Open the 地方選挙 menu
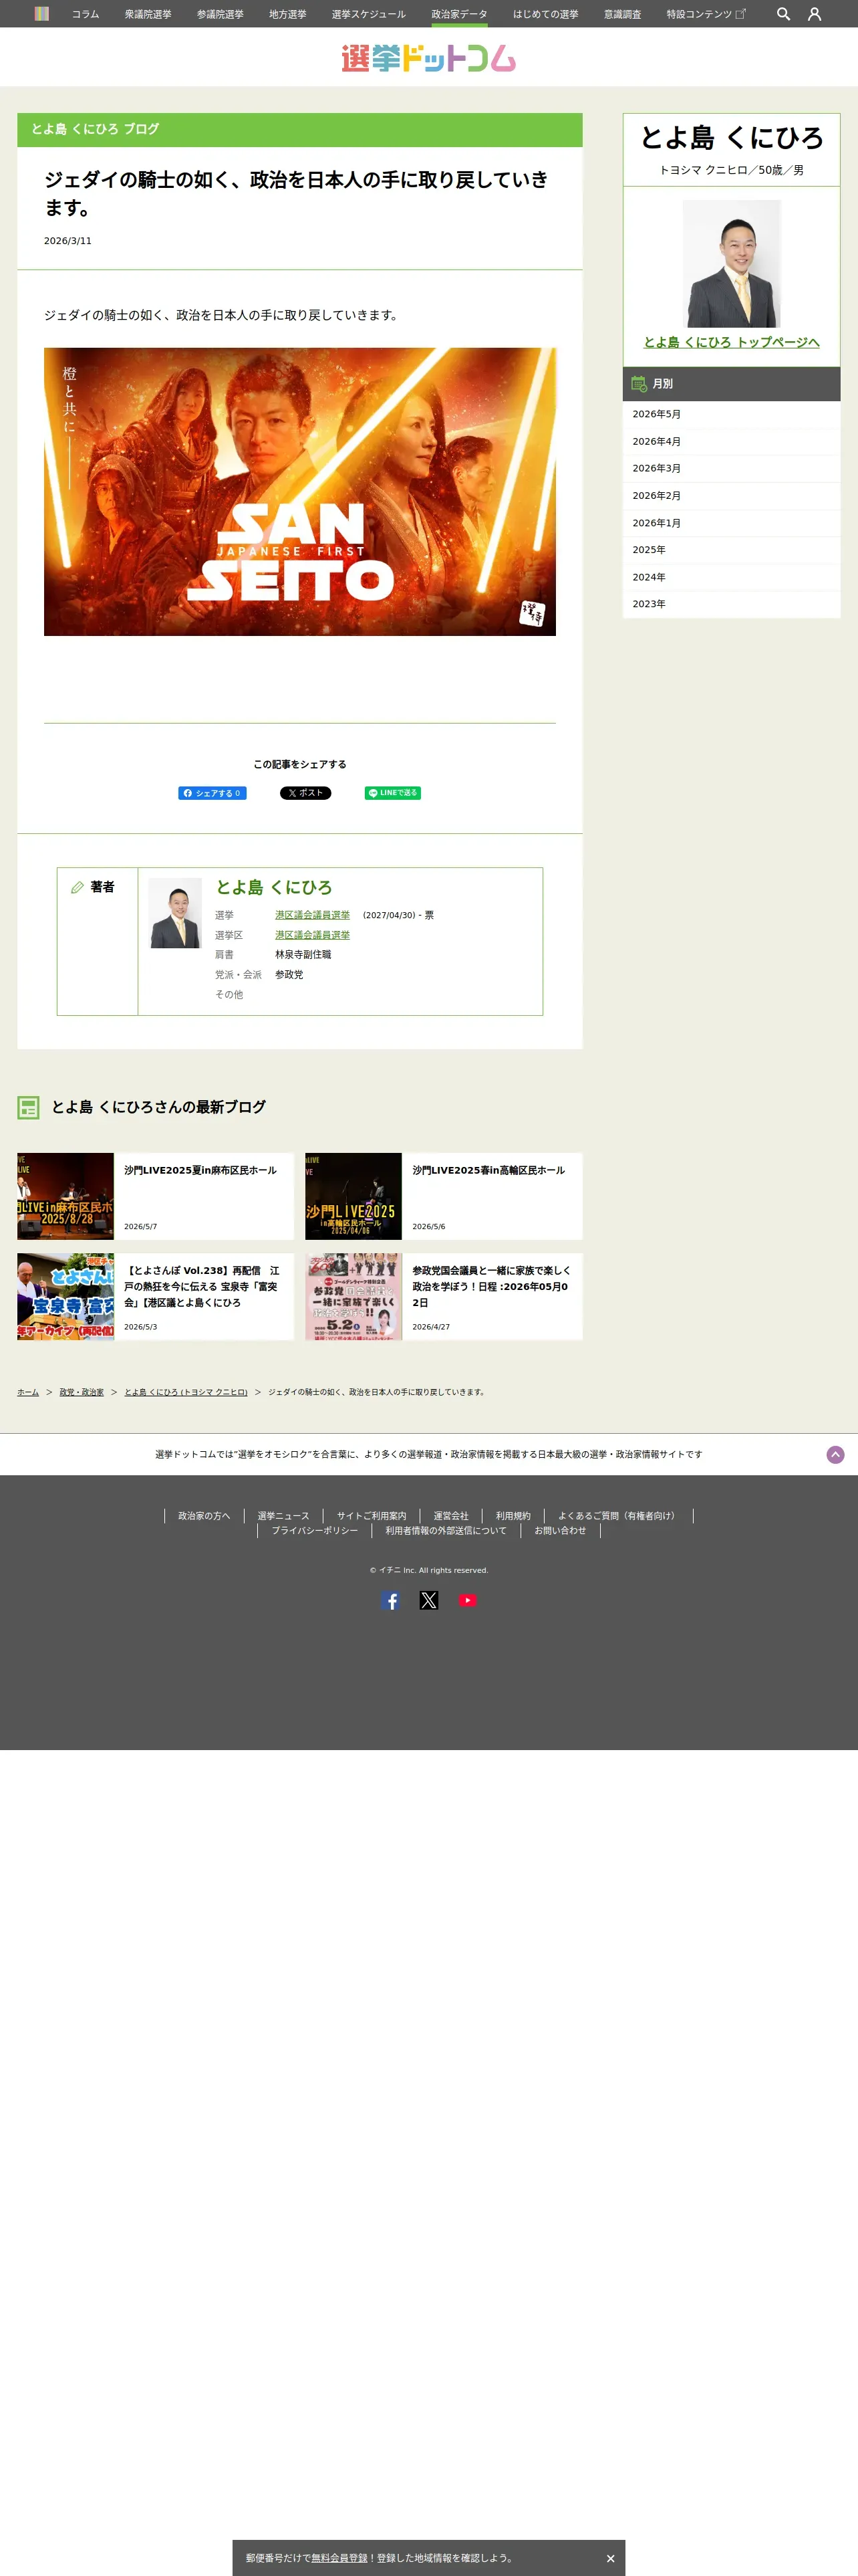 [x=287, y=14]
